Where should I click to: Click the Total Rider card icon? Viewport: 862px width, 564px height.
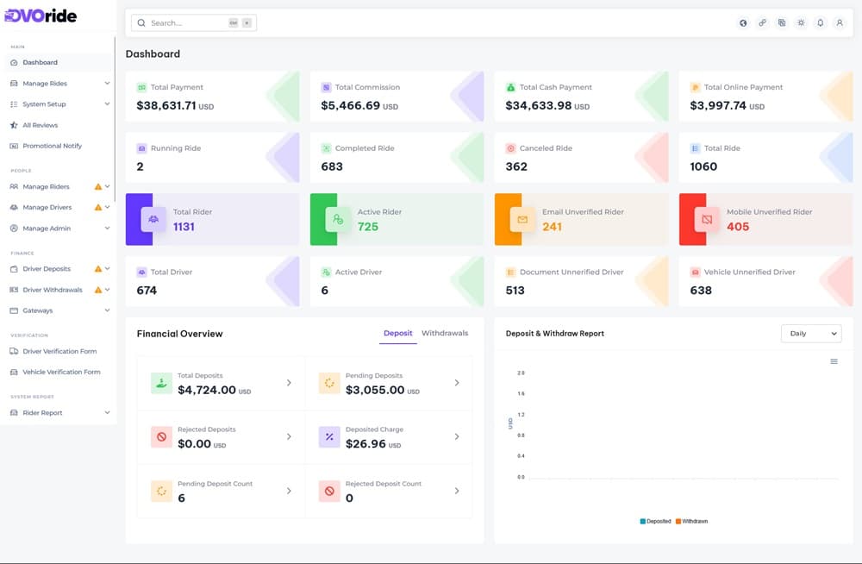[153, 219]
